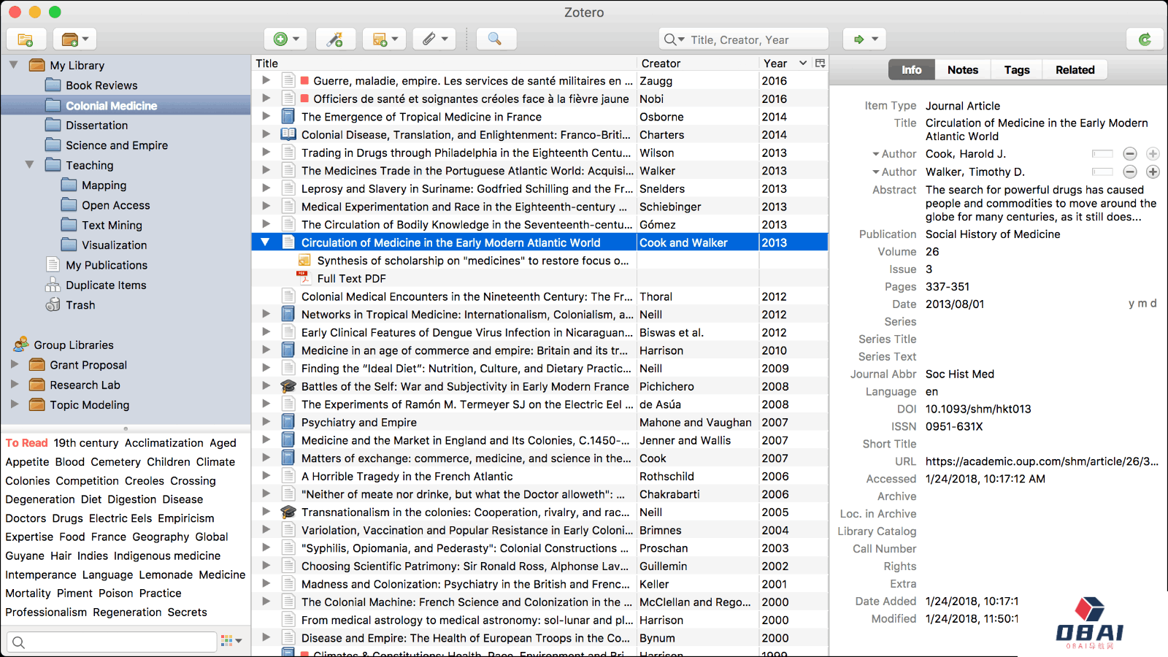The width and height of the screenshot is (1168, 657).
Task: Select Duplicate Items in the sidebar
Action: coord(106,285)
